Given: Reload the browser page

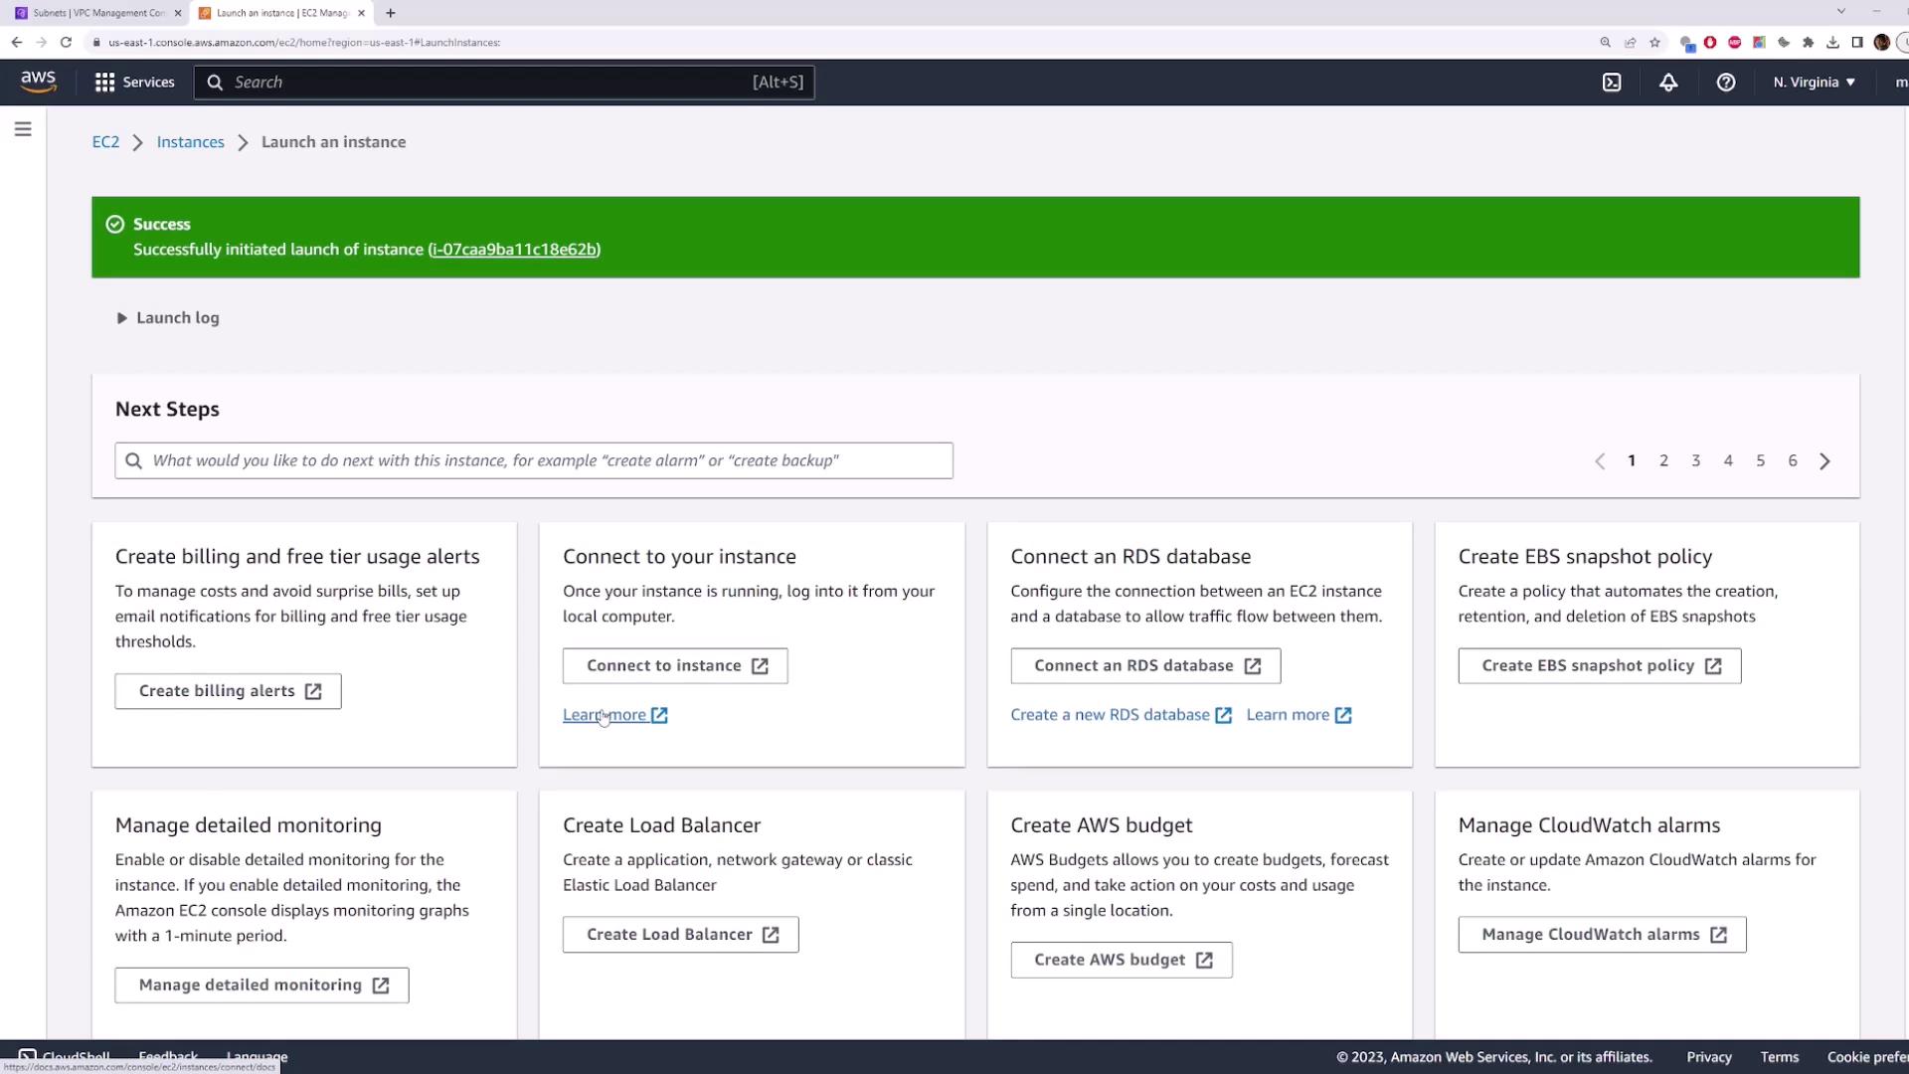Looking at the screenshot, I should [66, 42].
